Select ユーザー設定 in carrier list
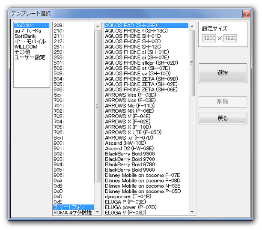This screenshot has height=230, width=262. tap(32, 57)
